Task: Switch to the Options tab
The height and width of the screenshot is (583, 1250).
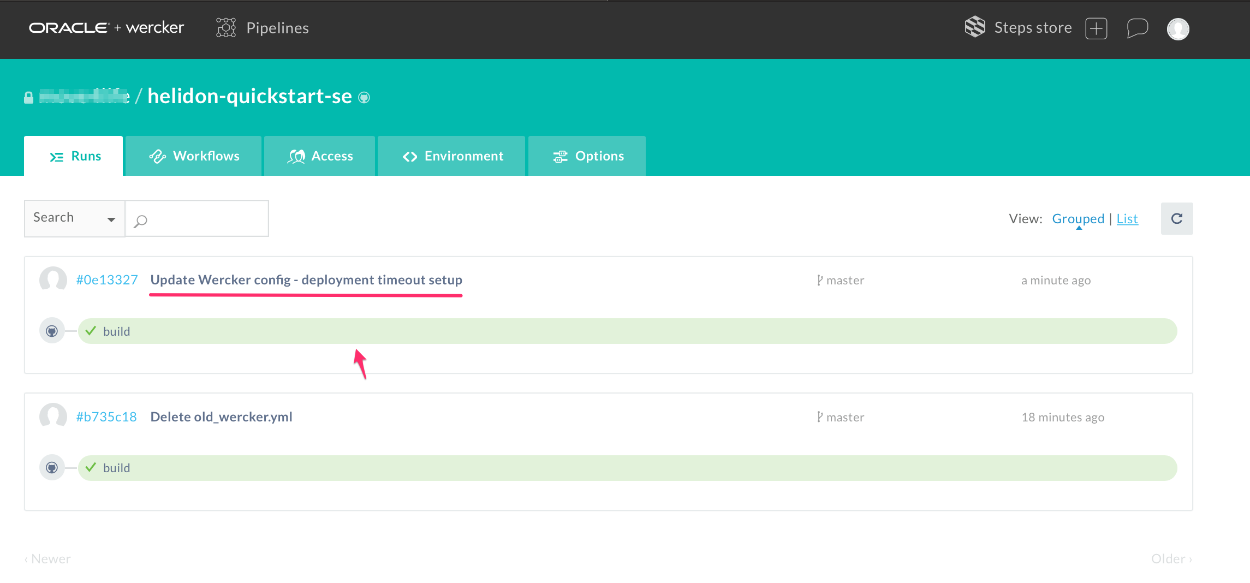Action: [587, 156]
